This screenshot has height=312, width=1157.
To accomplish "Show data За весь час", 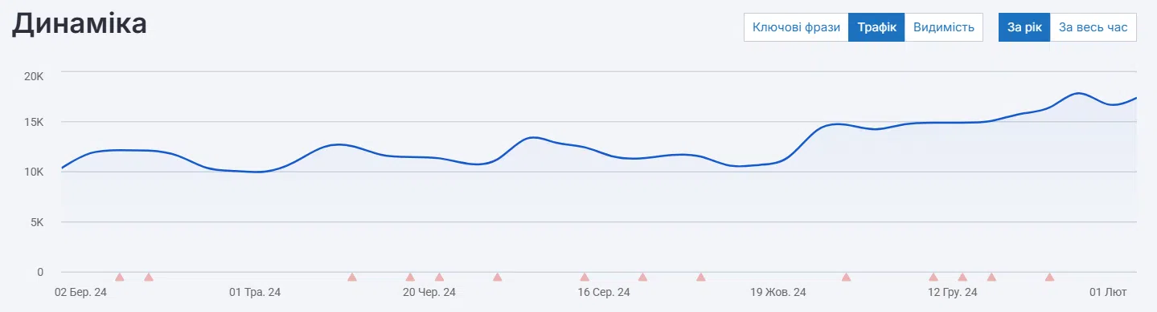I will point(1093,27).
